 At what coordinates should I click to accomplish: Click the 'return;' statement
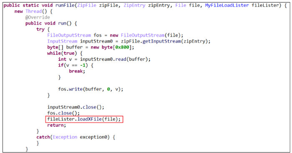pos(56,125)
